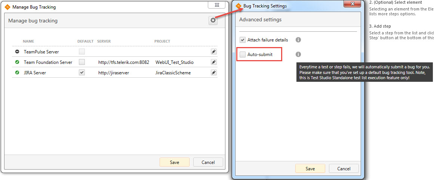Screen dimensions: 434x180
Task: Toggle default checkbox for TeamPulse Server
Action: [x=81, y=52]
